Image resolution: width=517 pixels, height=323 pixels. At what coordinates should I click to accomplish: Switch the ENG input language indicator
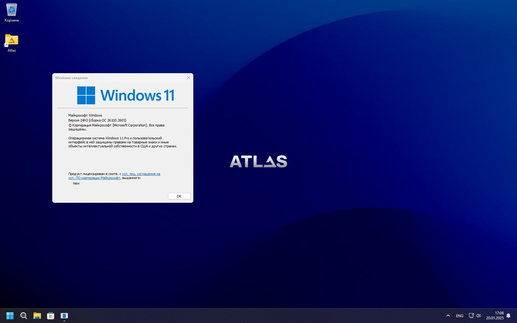pos(460,316)
